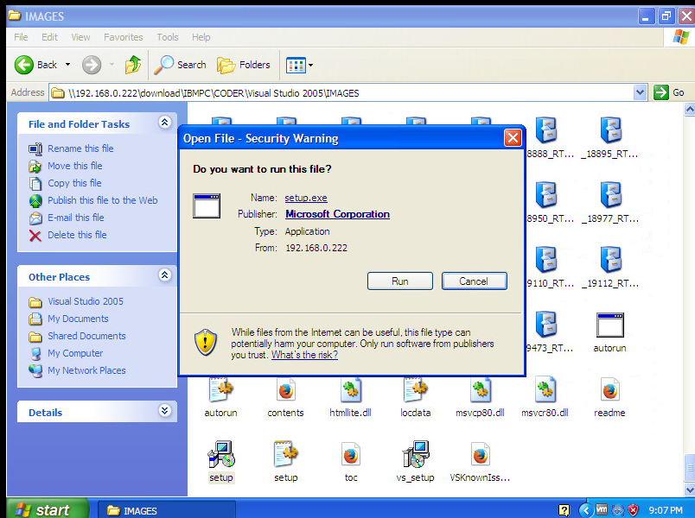695x518 pixels.
Task: Click the Run button in the security warning
Action: coord(400,281)
